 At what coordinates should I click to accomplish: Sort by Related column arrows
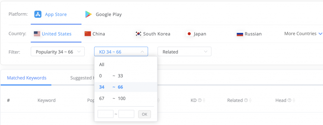[x=250, y=100]
